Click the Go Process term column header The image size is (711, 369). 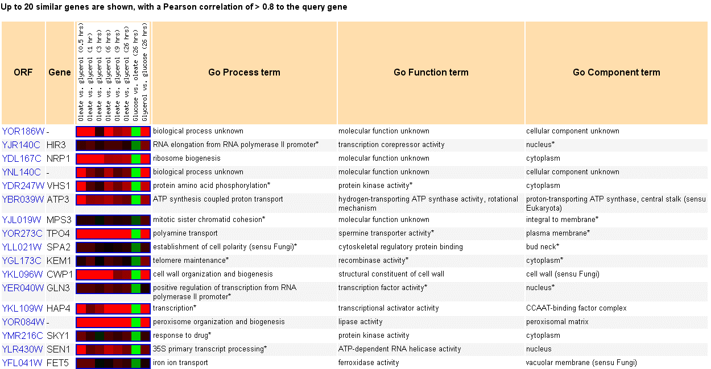click(x=244, y=72)
